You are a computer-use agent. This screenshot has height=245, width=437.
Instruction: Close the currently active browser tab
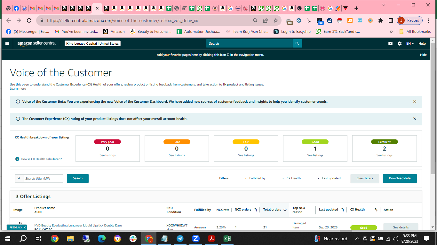(x=97, y=8)
